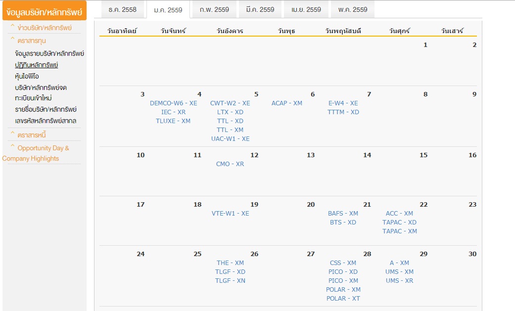
Task: Open the PICO - XM calendar entry
Action: [x=343, y=280]
